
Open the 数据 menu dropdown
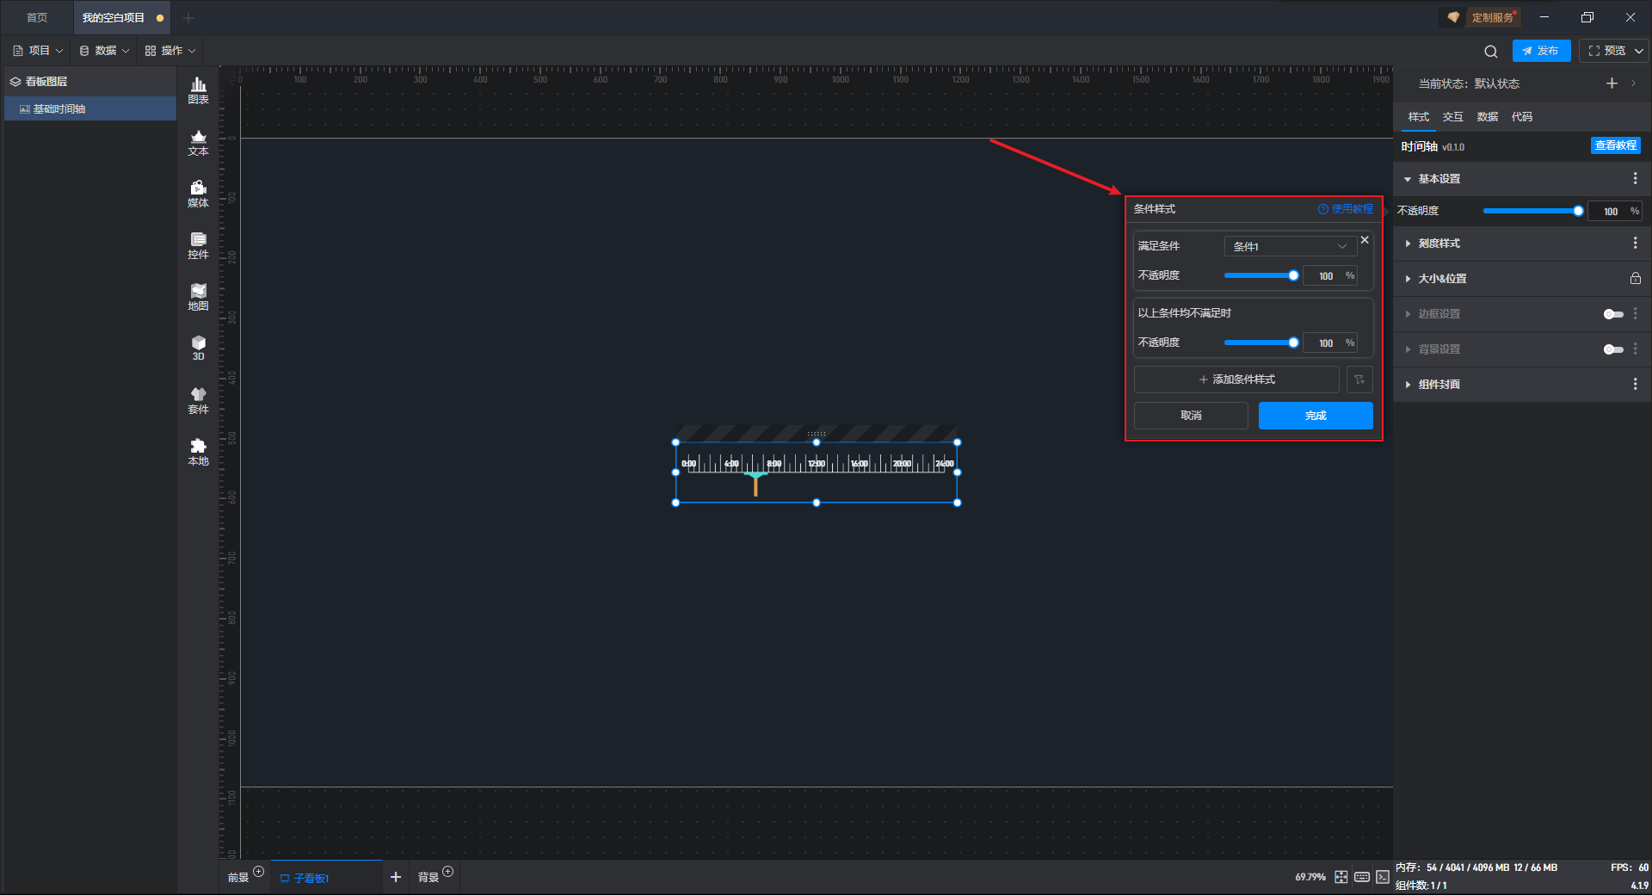104,51
